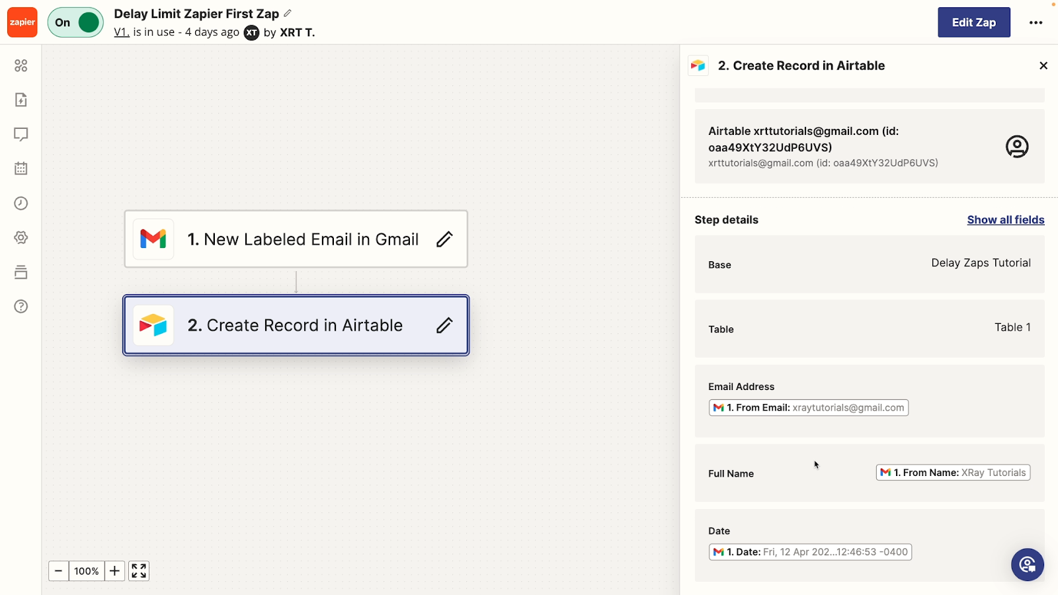Open the apps grid sidebar icon
This screenshot has width=1058, height=595.
[x=21, y=65]
